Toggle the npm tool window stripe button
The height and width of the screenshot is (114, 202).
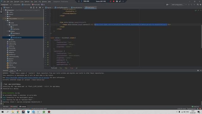(x=1, y=102)
